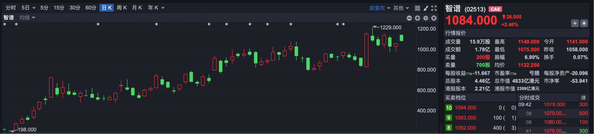Remove the 均线 indicator with X icon
Viewport: 594px width, 134px height.
coord(434,18)
